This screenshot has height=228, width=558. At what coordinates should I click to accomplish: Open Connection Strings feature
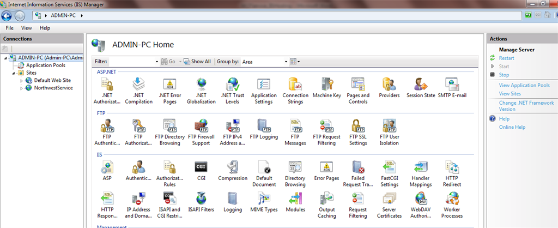295,91
